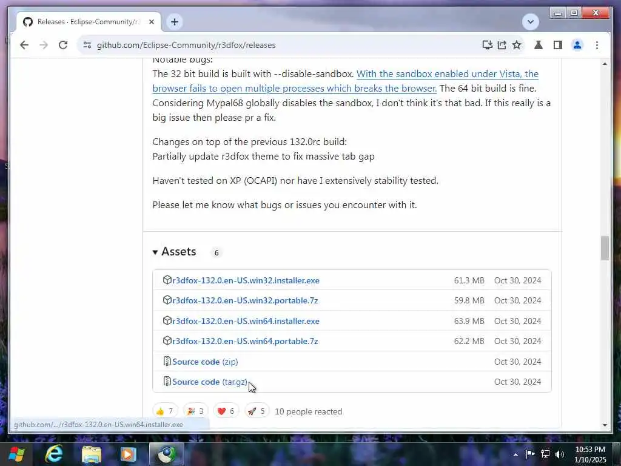Open the Chrome Labs flask icon

point(539,45)
